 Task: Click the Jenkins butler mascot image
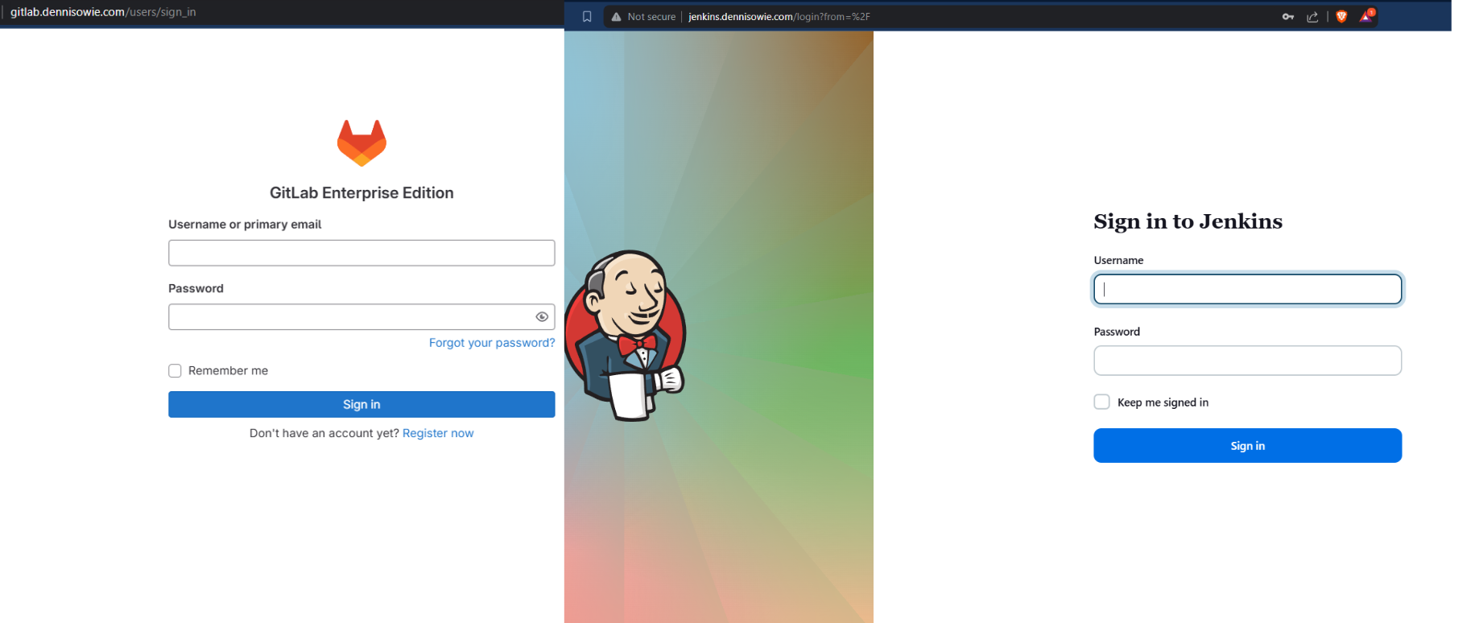tap(626, 336)
